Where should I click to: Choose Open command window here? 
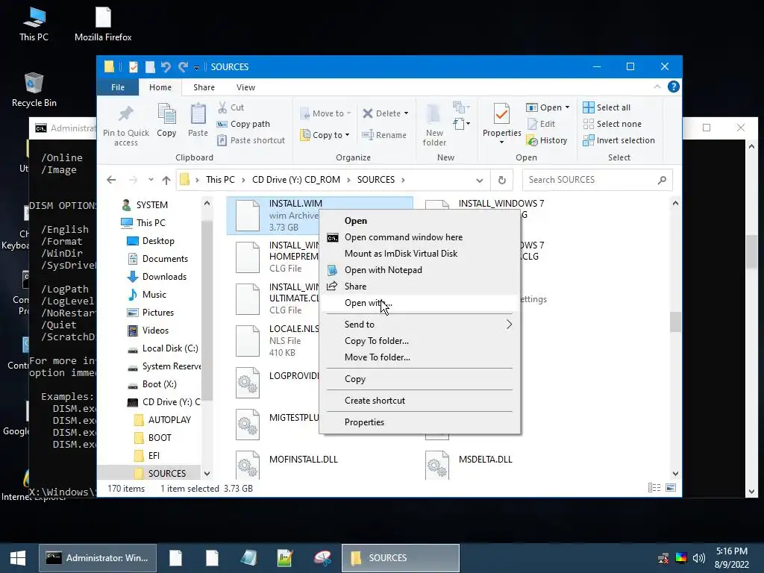(419, 237)
